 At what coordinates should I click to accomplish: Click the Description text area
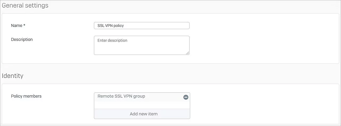coord(142,45)
